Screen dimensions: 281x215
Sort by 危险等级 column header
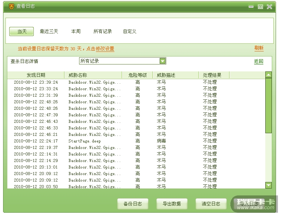click(x=137, y=75)
